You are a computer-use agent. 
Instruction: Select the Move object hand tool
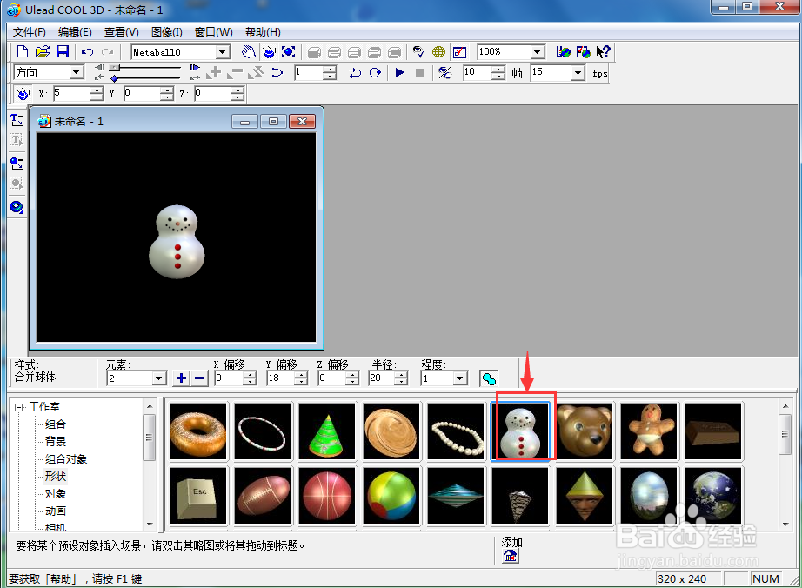point(249,51)
